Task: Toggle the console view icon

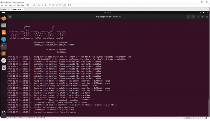Action: (65, 5)
